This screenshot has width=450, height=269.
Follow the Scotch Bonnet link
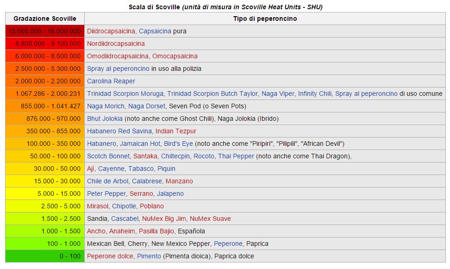tap(108, 156)
